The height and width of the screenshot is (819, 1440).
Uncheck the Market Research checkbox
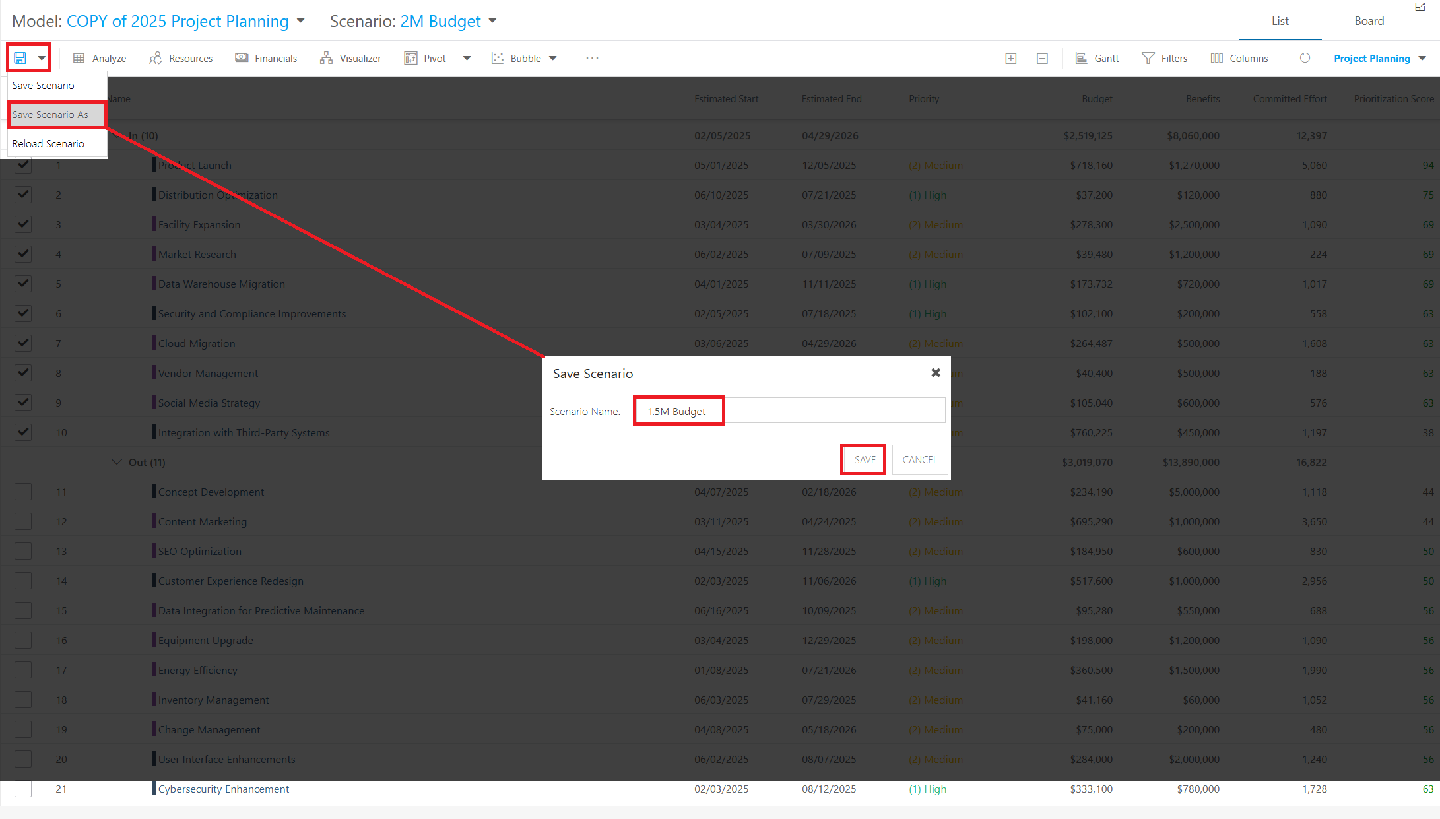[23, 254]
